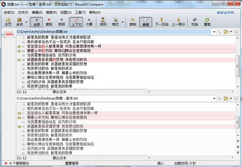Click the 重载 reload icon
The image size is (242, 167).
tap(207, 20)
